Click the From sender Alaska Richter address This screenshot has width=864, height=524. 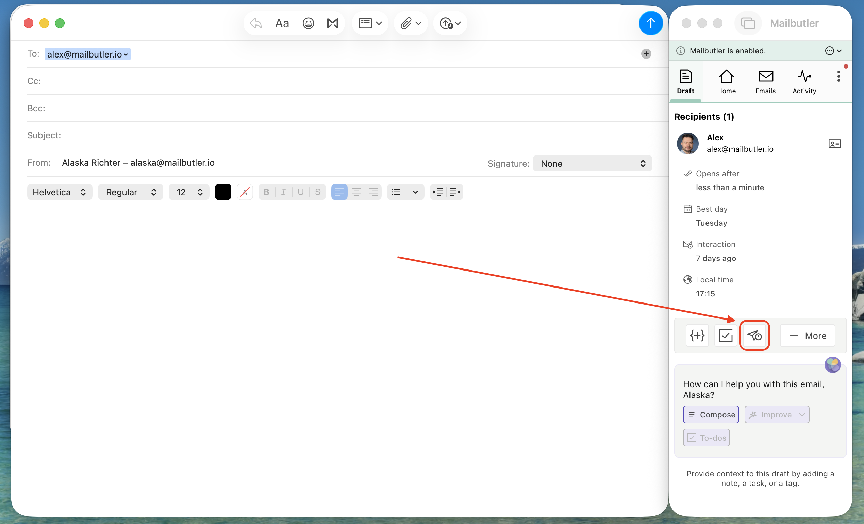point(138,163)
